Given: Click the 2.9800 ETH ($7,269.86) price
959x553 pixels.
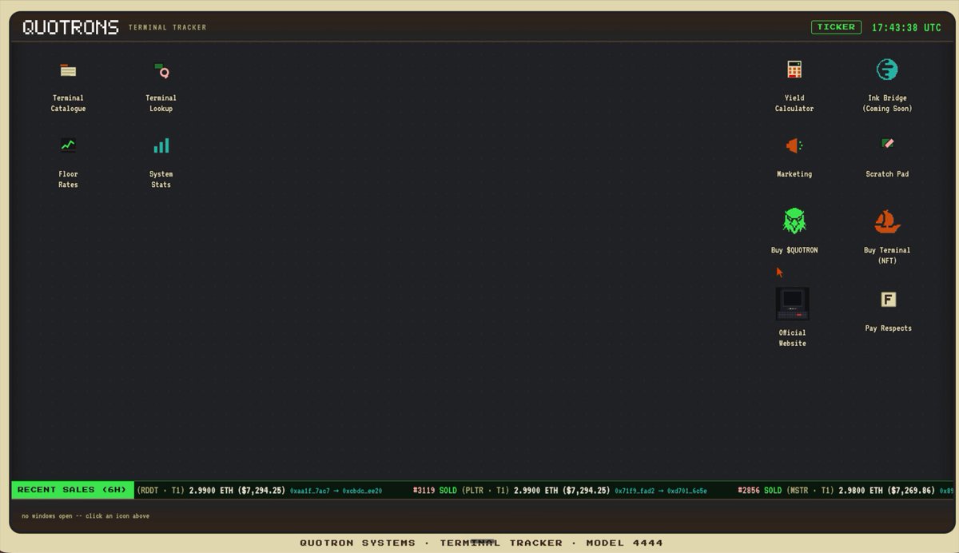Looking at the screenshot, I should pos(887,491).
